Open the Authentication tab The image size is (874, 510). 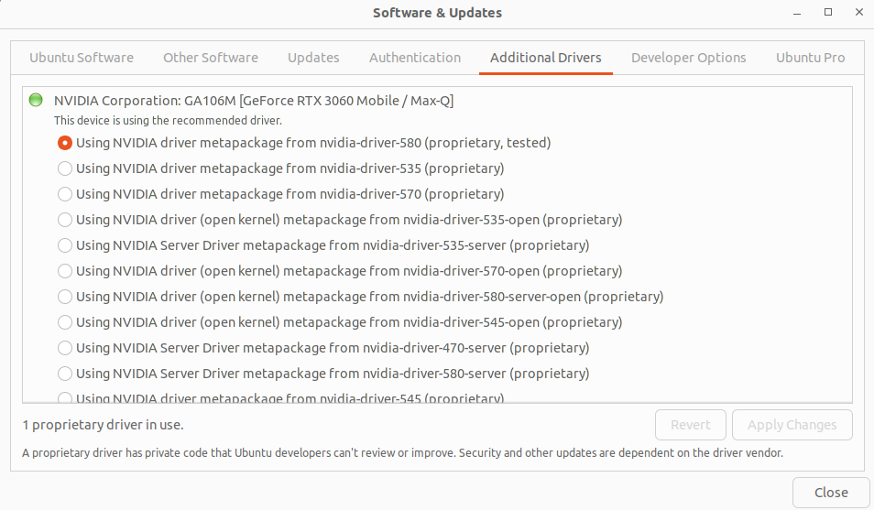415,58
